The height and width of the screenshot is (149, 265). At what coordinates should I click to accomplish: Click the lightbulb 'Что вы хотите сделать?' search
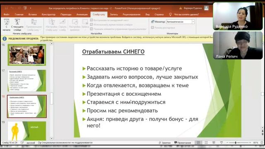point(184,14)
